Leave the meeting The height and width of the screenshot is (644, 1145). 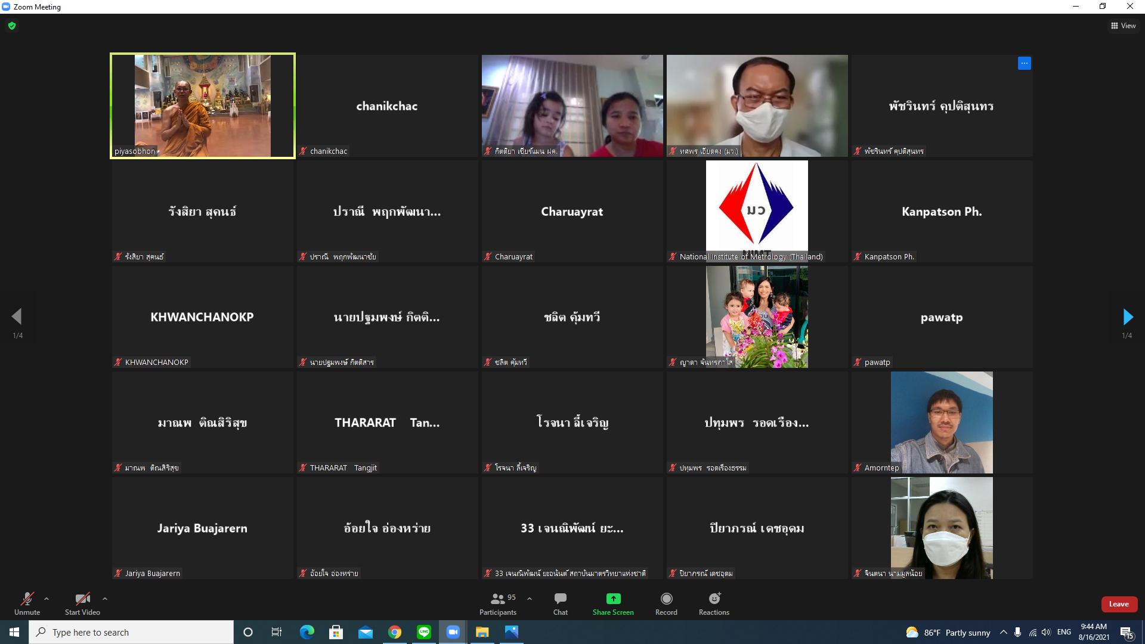[x=1119, y=604]
